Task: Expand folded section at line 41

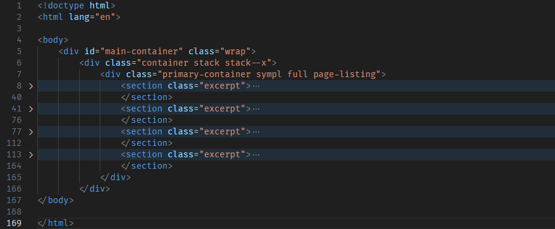Action: (x=31, y=109)
